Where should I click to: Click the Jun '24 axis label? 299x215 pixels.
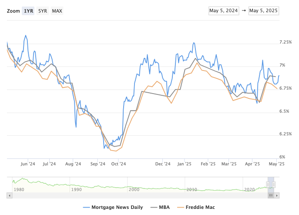click(x=28, y=164)
